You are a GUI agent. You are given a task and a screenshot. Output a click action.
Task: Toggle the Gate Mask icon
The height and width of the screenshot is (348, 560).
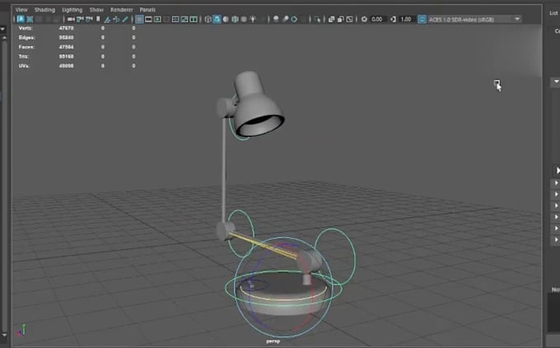click(x=166, y=19)
